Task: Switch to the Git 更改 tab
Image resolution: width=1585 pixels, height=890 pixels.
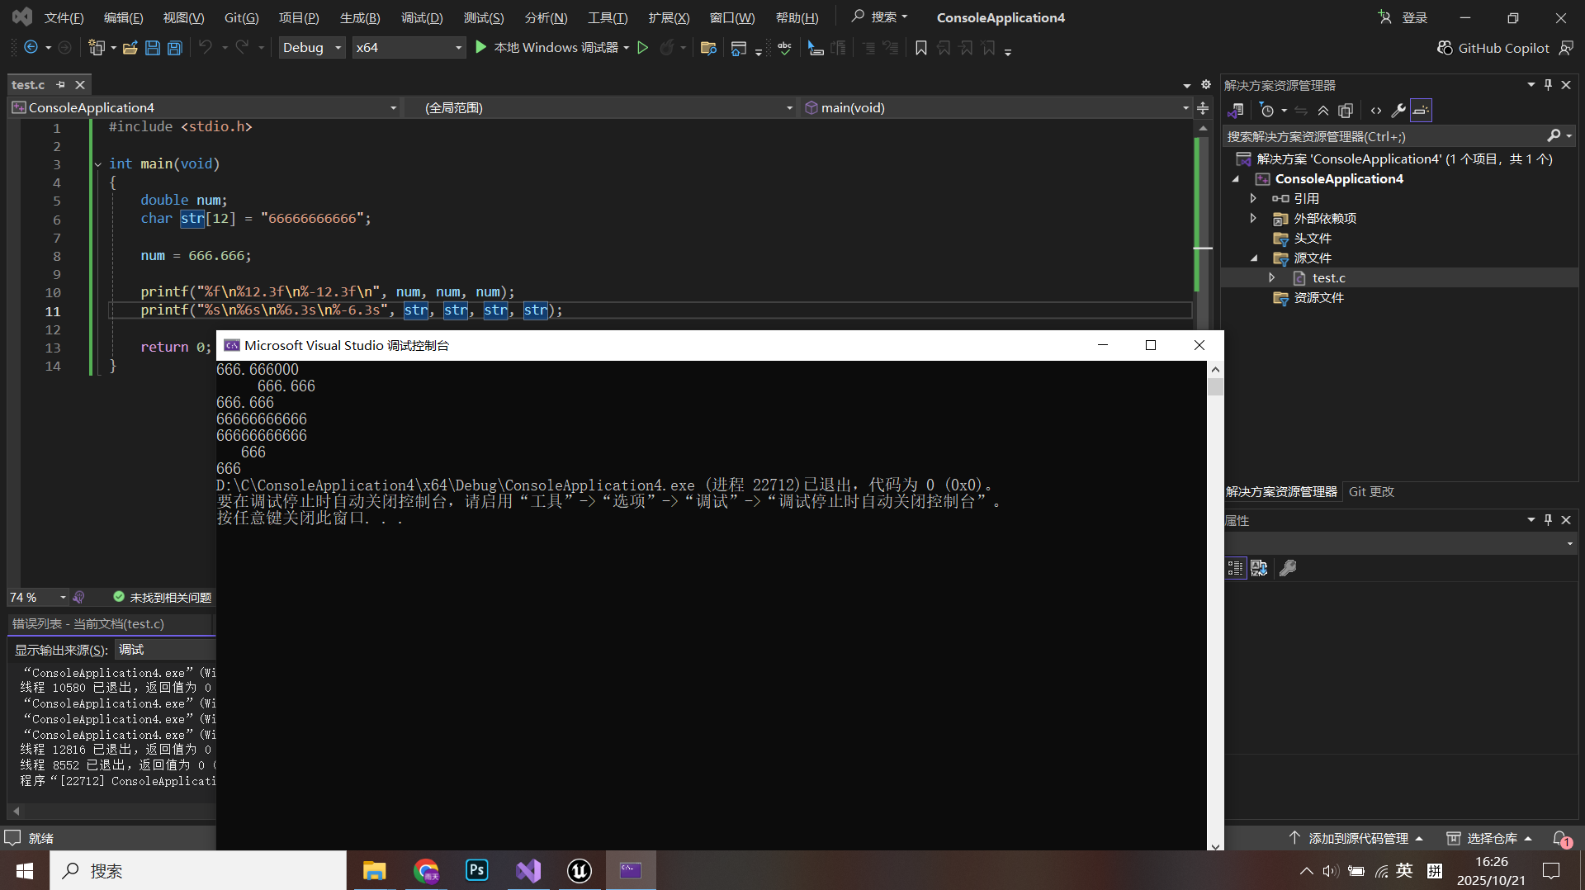Action: [x=1371, y=491]
